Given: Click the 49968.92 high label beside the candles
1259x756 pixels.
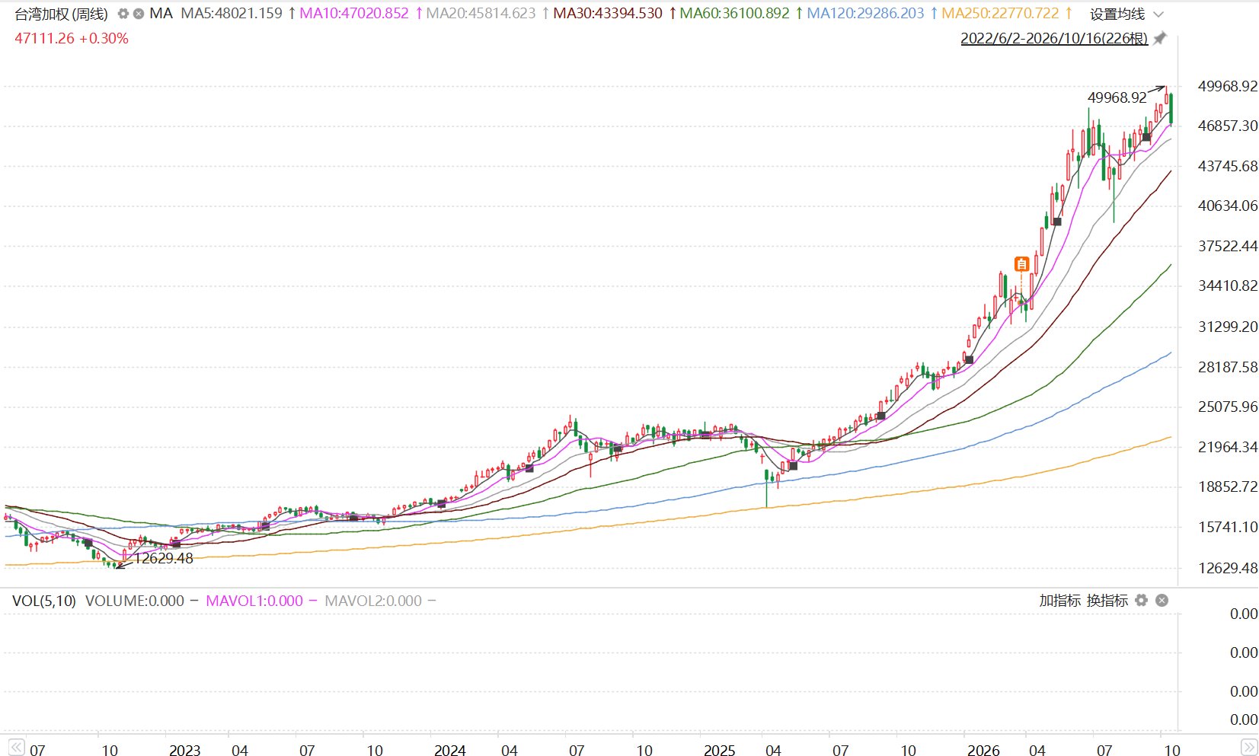Looking at the screenshot, I should tap(1117, 97).
